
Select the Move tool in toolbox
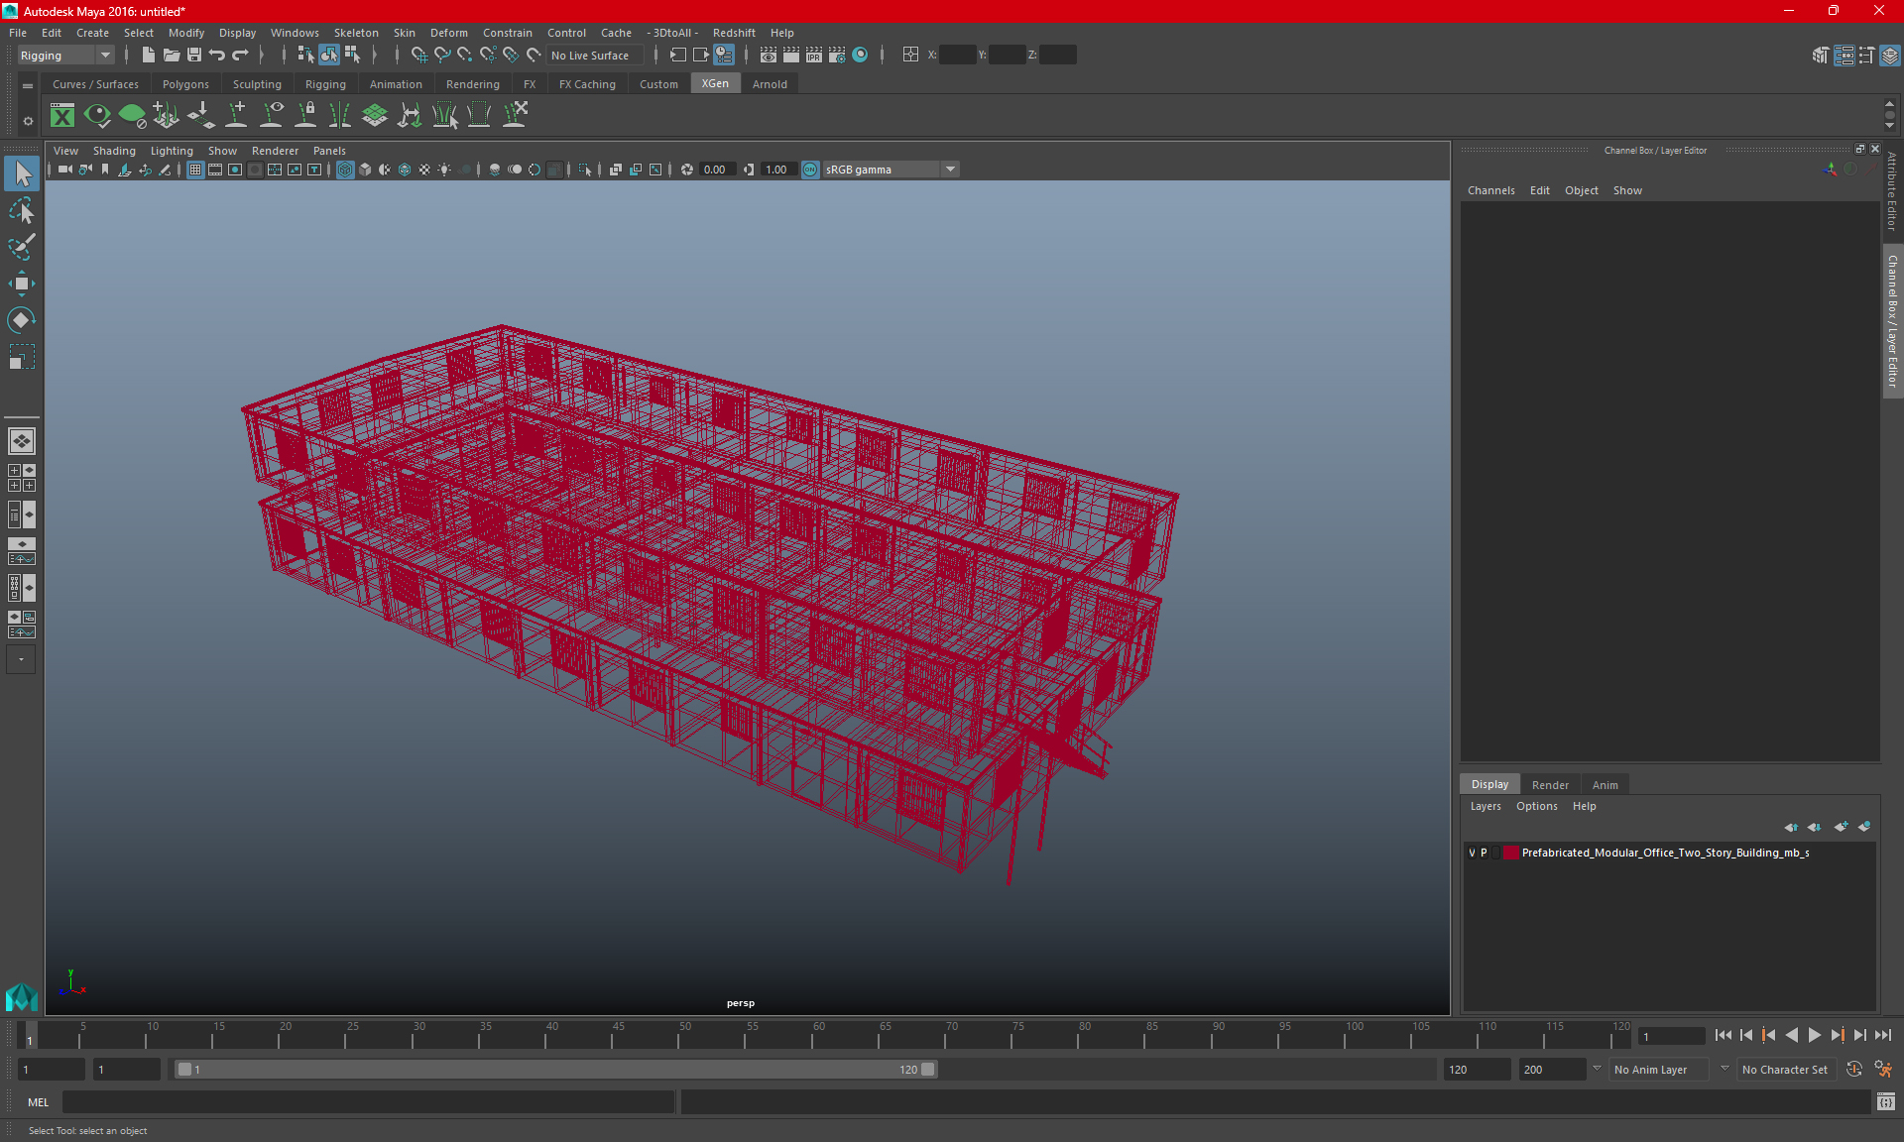tap(21, 284)
